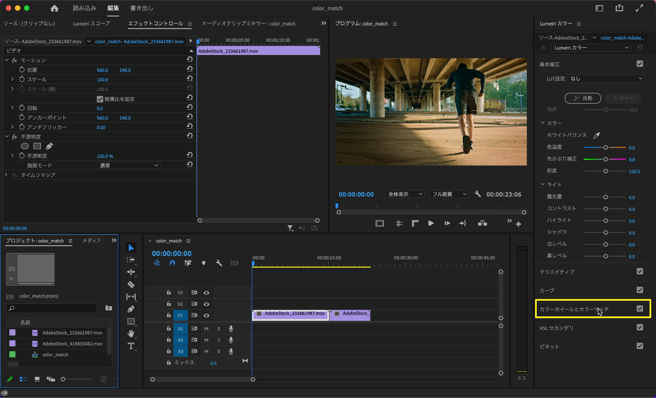Uncheck 縦横比を固定 checkbox
This screenshot has width=656, height=398.
[x=100, y=99]
